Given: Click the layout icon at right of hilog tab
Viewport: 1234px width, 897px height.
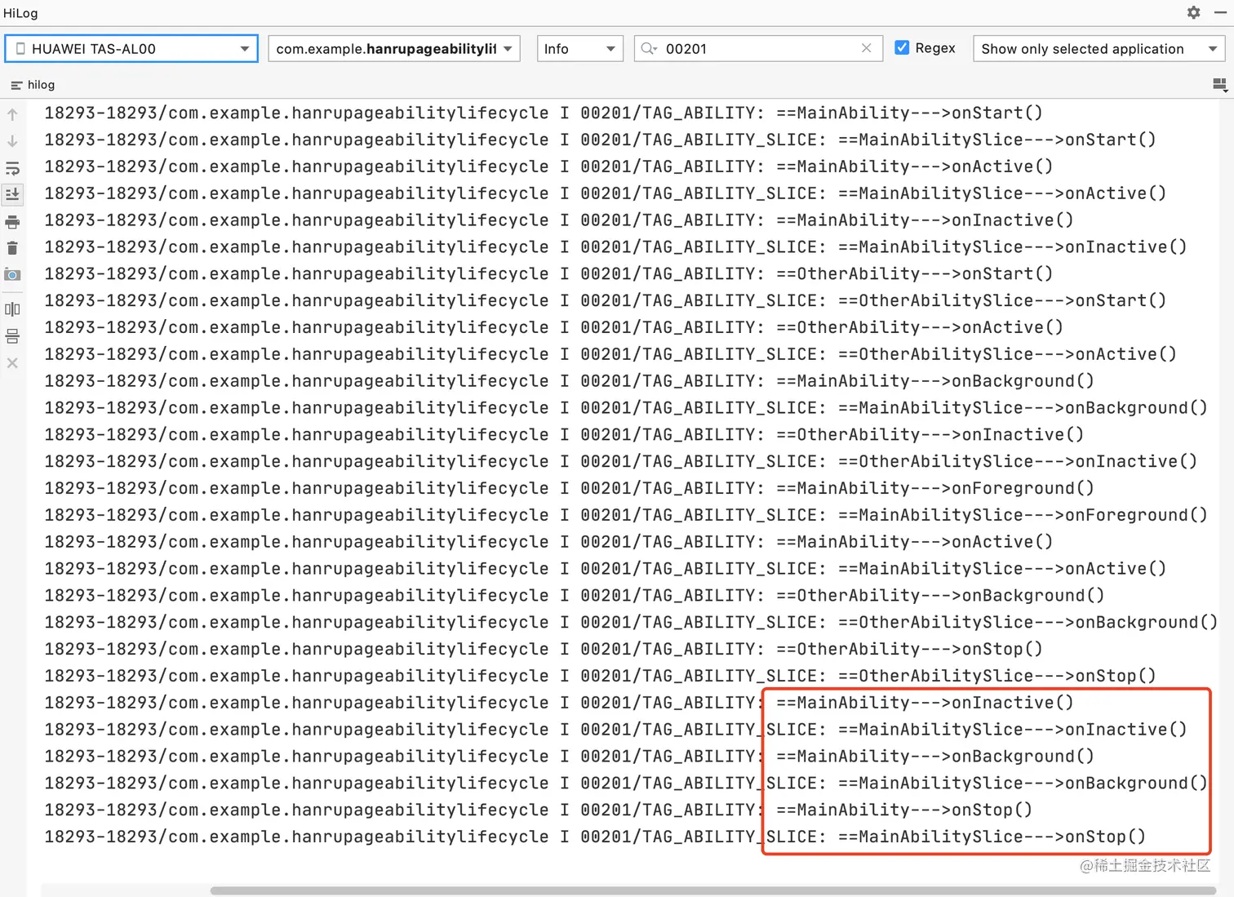Looking at the screenshot, I should tap(1220, 84).
